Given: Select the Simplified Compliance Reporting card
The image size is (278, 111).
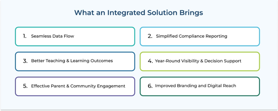Looking at the screenshot, I should click(200, 36).
